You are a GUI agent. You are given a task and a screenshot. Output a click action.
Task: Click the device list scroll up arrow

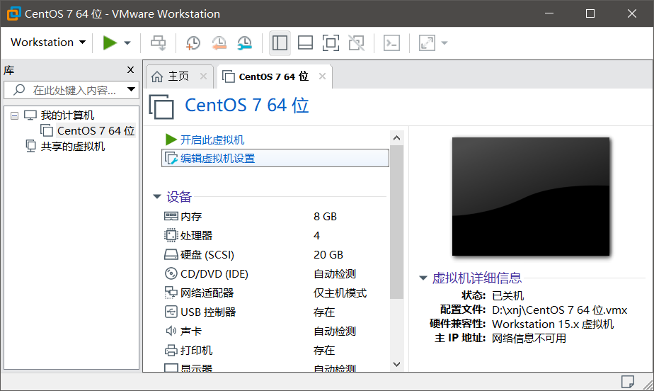pos(396,137)
